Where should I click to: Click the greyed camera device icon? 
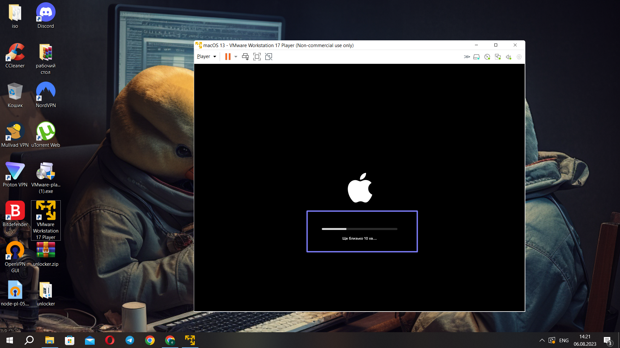tap(519, 57)
